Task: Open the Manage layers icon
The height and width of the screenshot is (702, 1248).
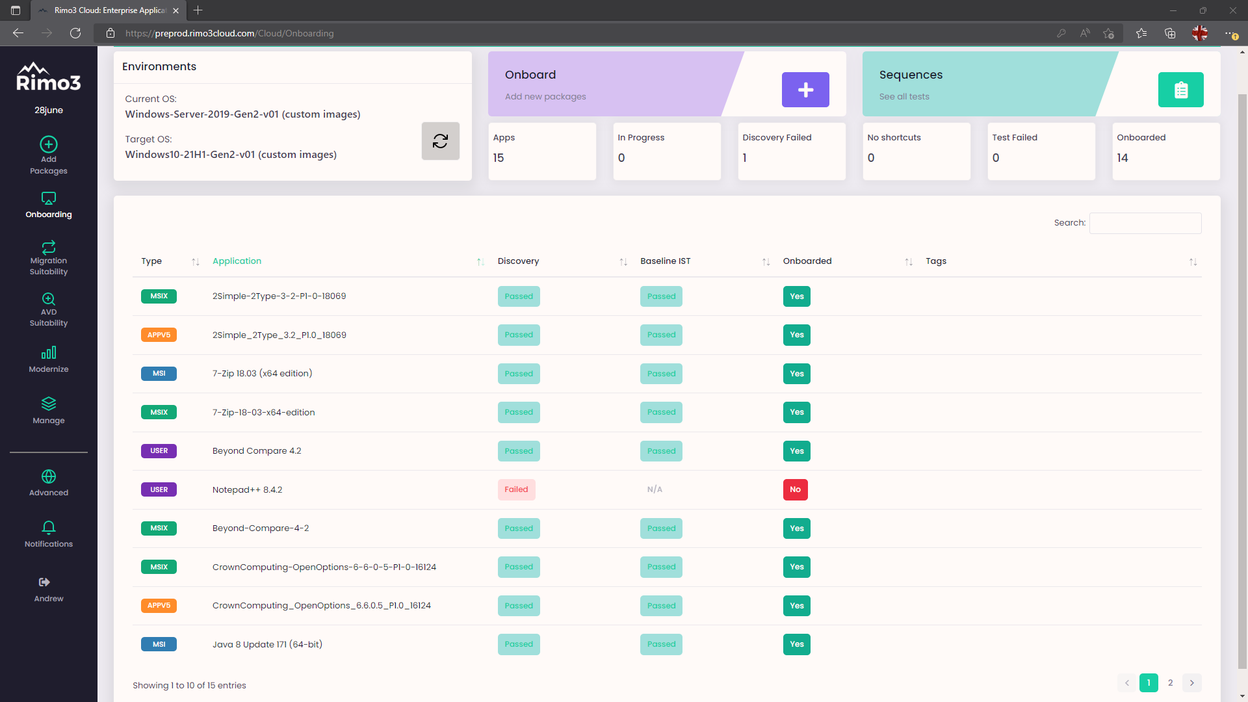Action: tap(49, 404)
